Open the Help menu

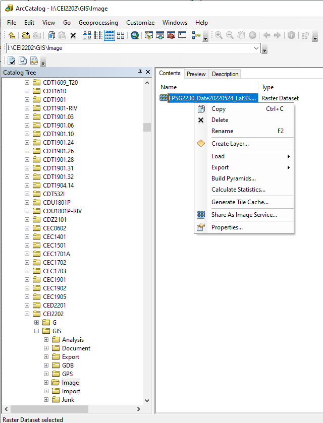coord(201,23)
